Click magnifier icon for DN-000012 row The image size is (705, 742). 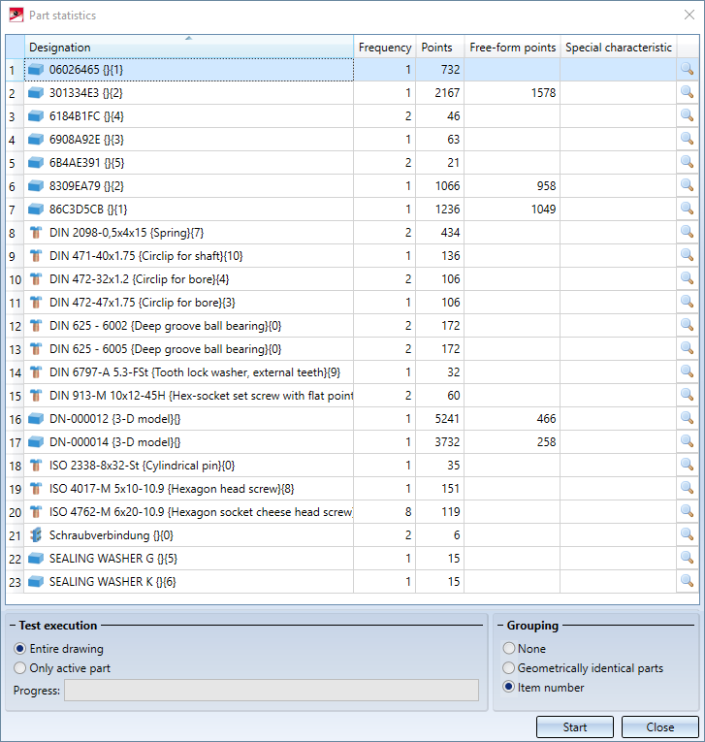[x=687, y=418]
